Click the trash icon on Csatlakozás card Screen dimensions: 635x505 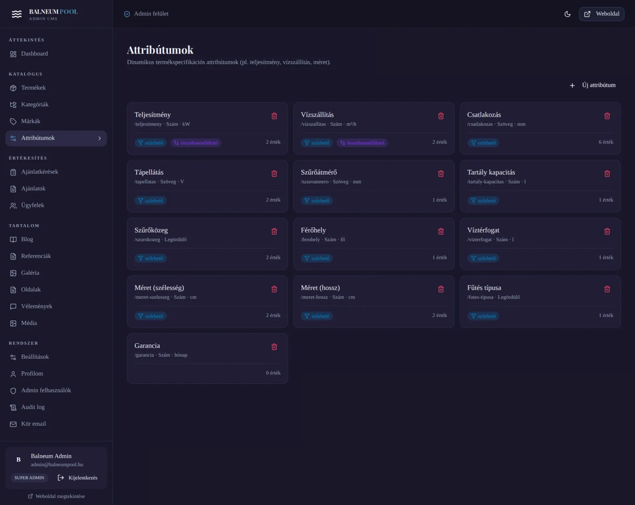click(607, 116)
